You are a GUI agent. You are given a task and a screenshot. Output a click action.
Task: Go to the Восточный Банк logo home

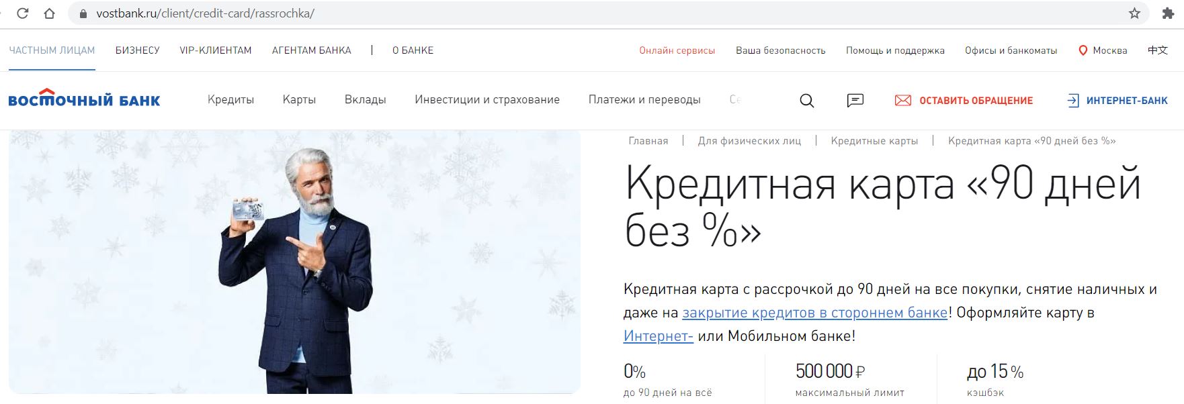tap(84, 98)
